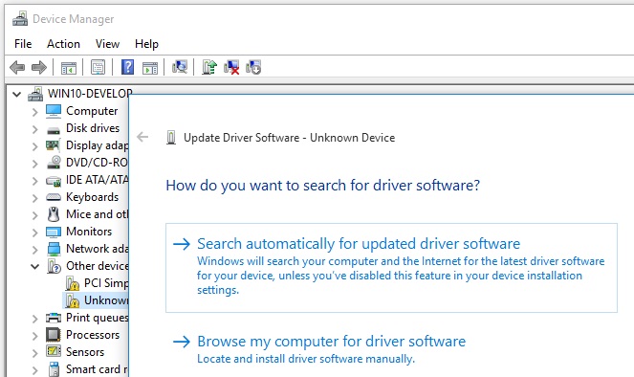Select the Computer tree label

click(92, 111)
